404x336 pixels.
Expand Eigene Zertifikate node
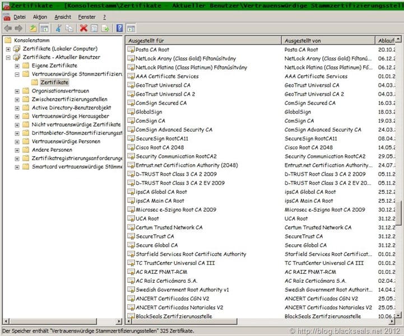[x=17, y=66]
